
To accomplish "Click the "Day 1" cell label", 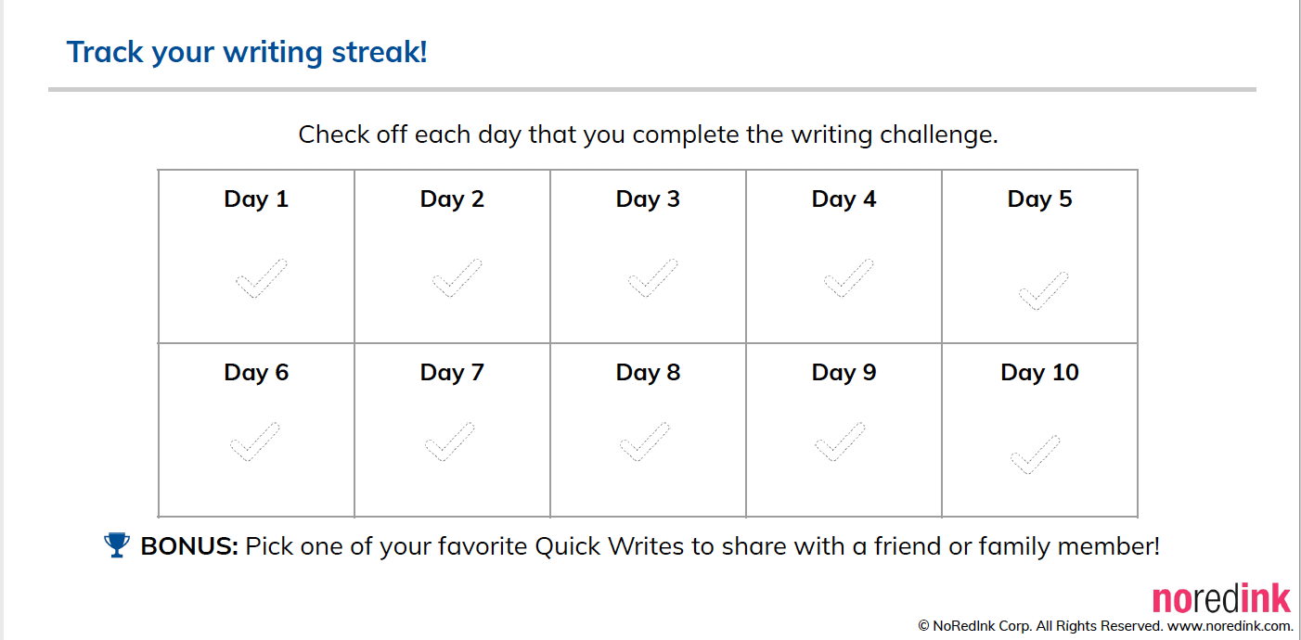I will click(x=256, y=199).
